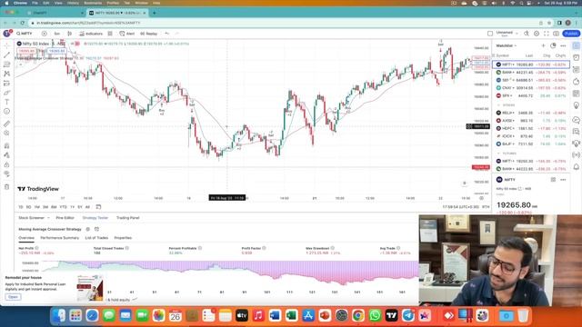Select the watchlist row showing 44231.45
The image size is (582, 327).
coord(531,73)
